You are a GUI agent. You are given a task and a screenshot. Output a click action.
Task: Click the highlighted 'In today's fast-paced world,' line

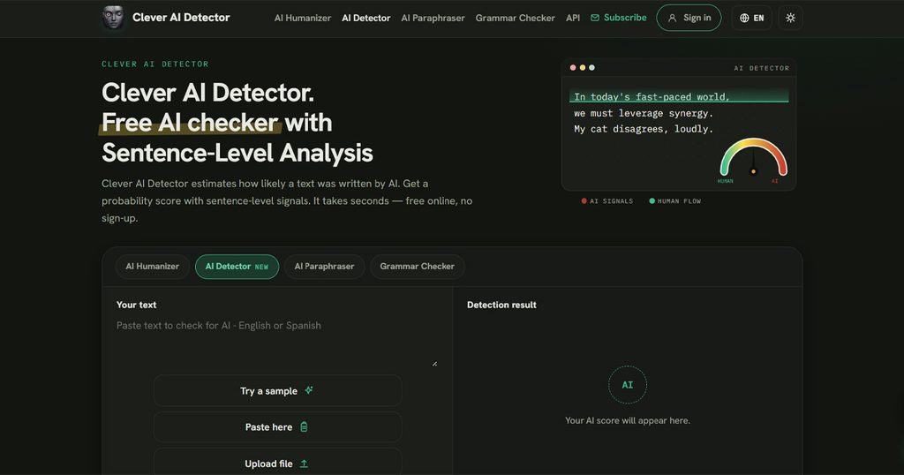679,96
